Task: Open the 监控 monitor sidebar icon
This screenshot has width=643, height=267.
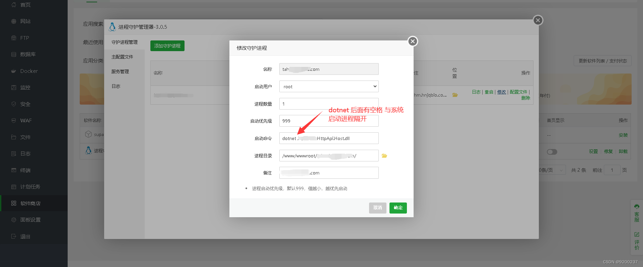Action: (x=14, y=88)
